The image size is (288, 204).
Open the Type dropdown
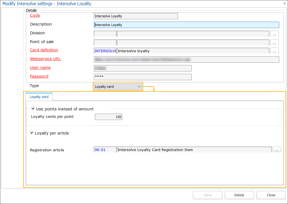pos(139,86)
